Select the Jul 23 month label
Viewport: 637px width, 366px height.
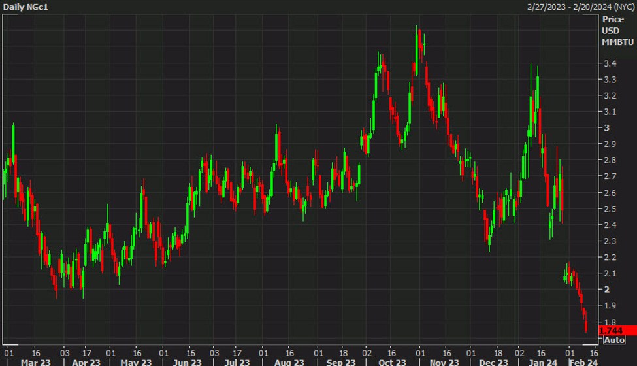point(237,361)
